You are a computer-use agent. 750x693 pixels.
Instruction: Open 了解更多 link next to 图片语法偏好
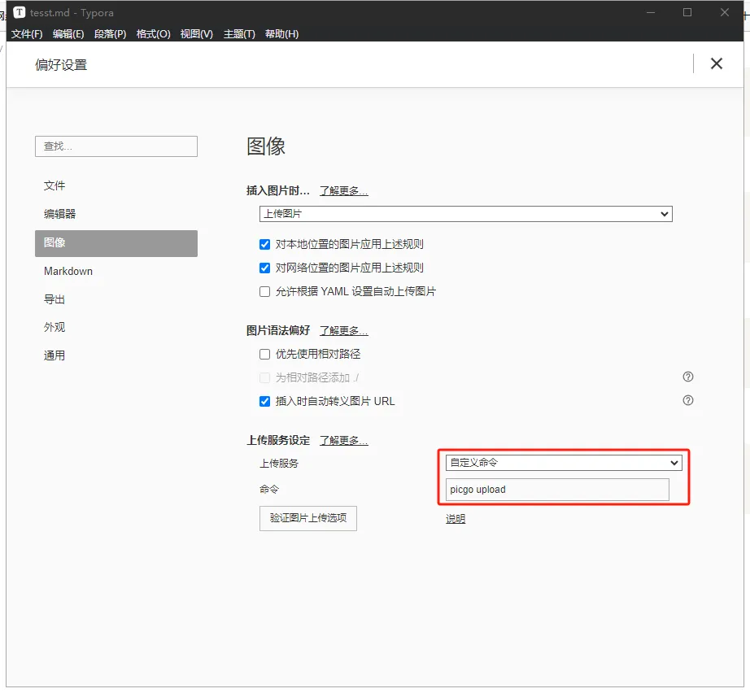click(x=343, y=330)
